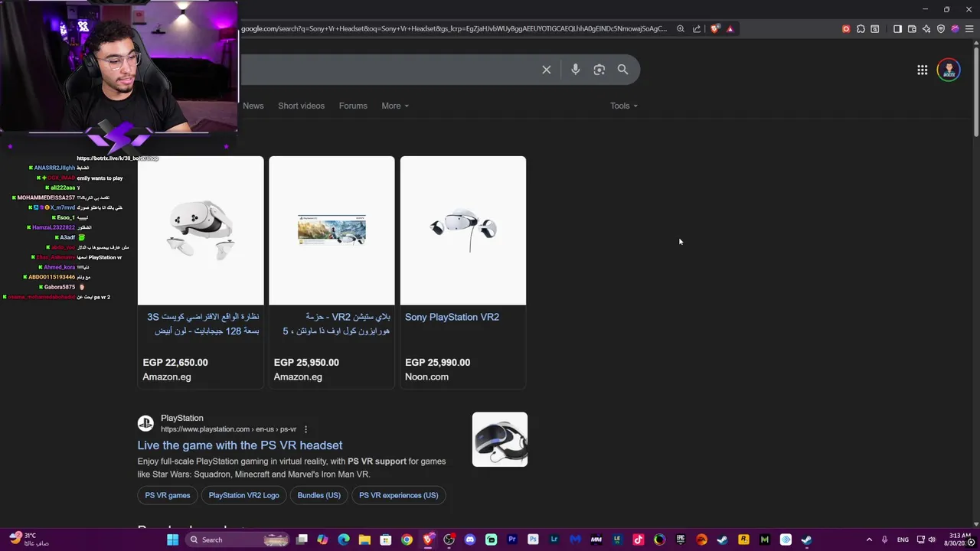Click the ENG language indicator

903,540
